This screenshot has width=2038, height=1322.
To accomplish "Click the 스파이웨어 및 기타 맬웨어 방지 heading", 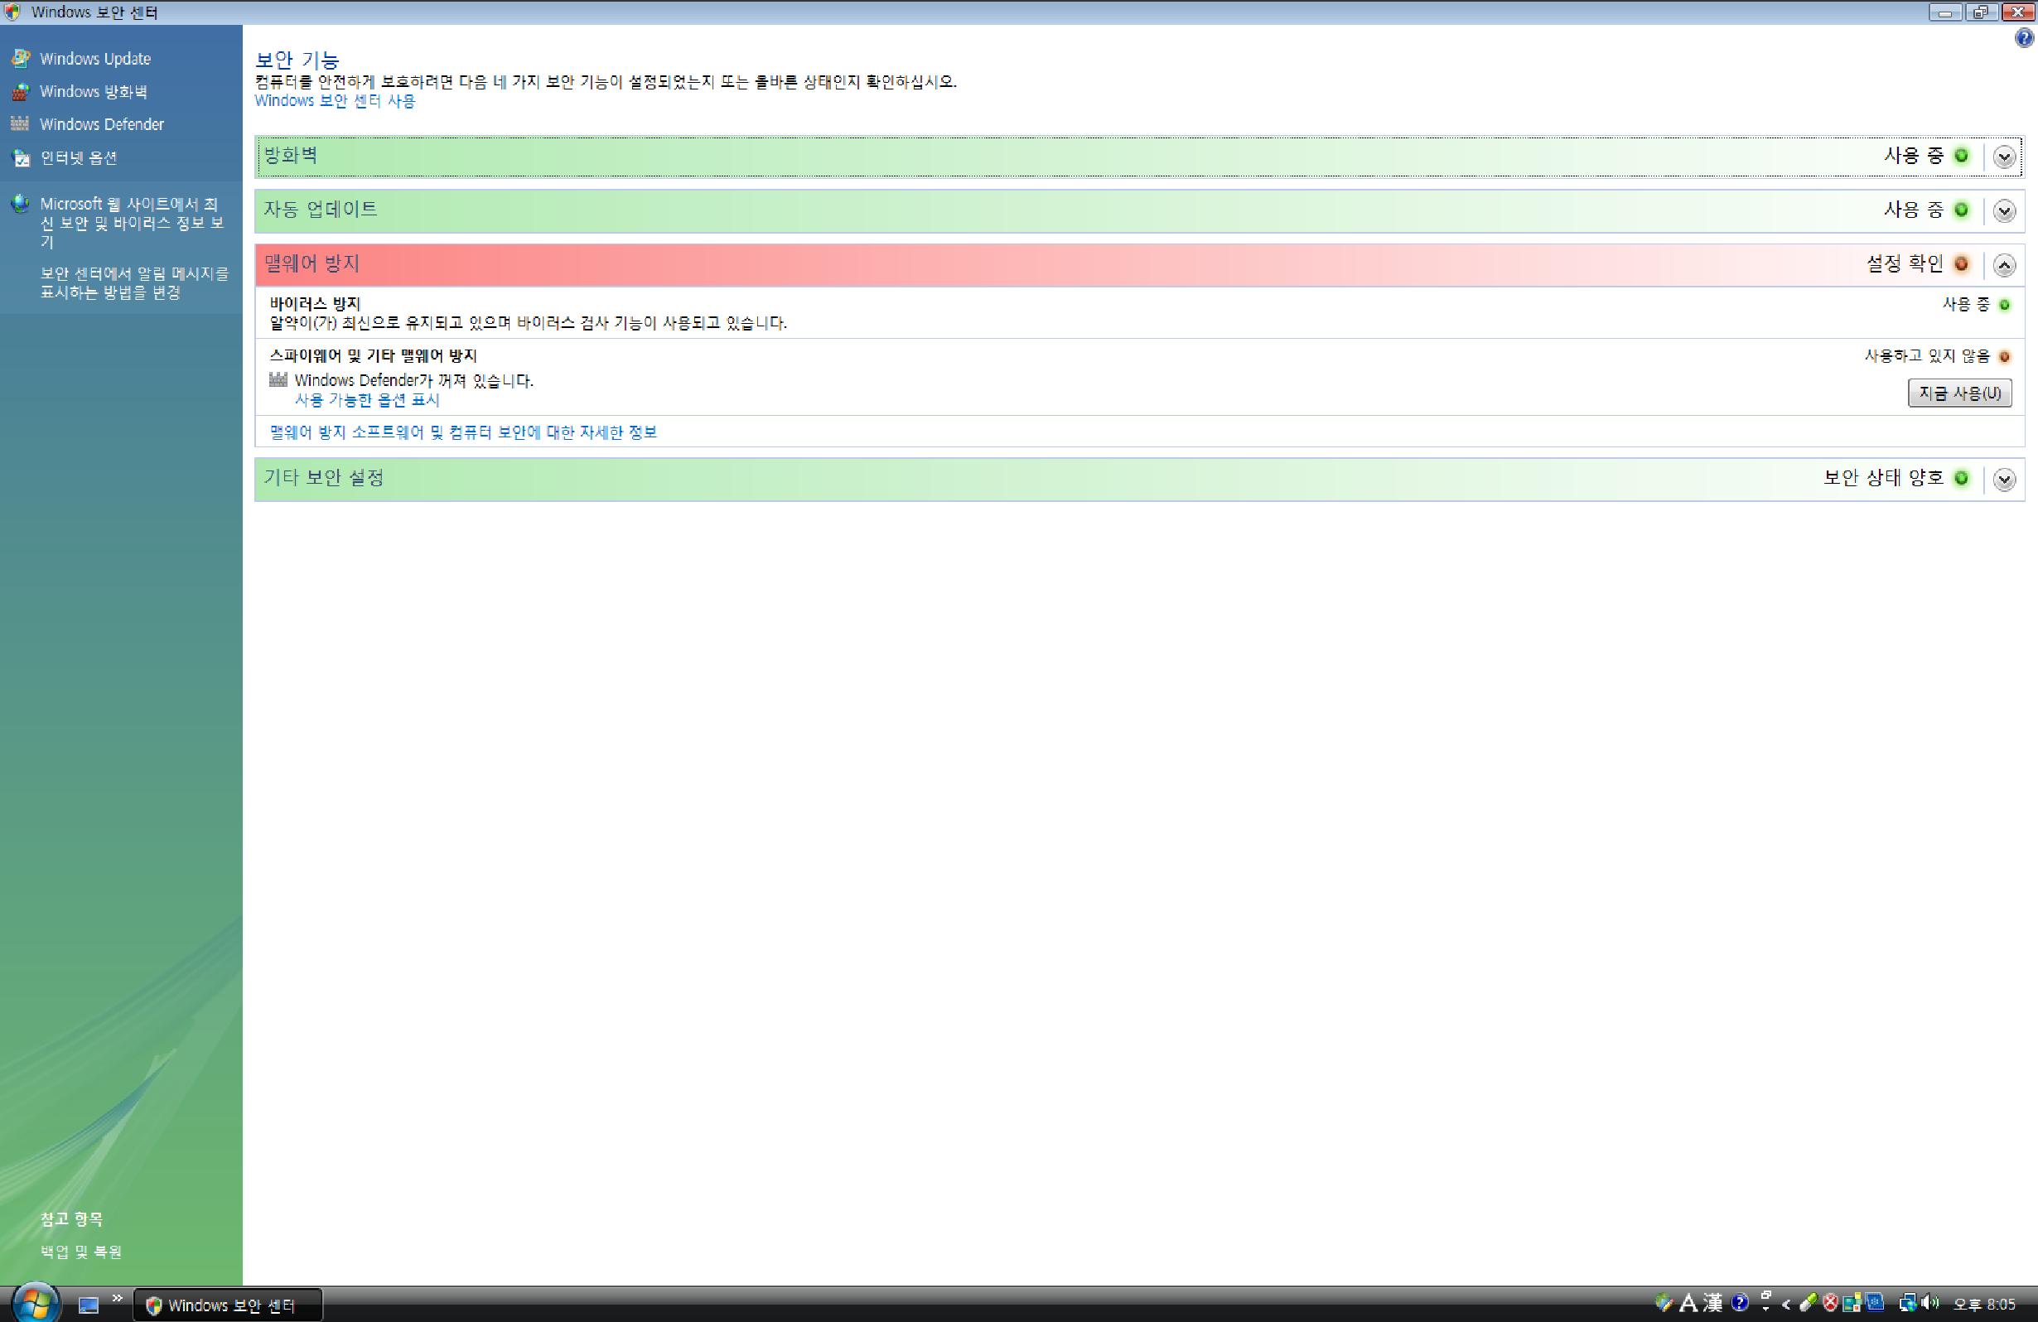I will [374, 355].
